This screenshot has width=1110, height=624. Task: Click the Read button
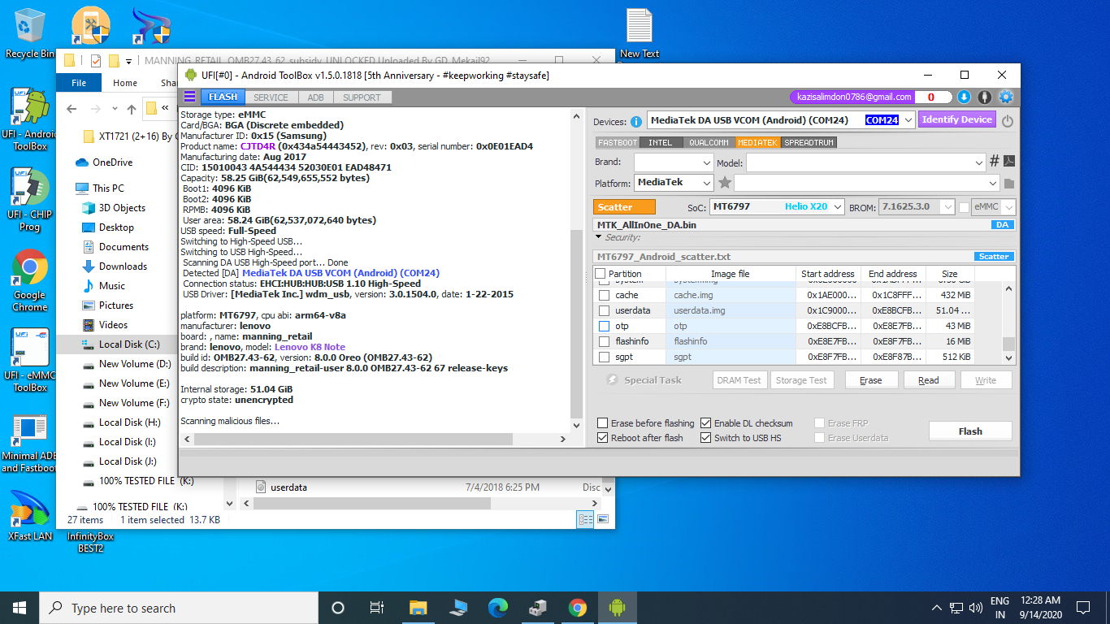click(929, 380)
